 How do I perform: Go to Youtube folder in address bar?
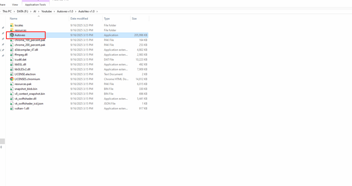pos(46,11)
